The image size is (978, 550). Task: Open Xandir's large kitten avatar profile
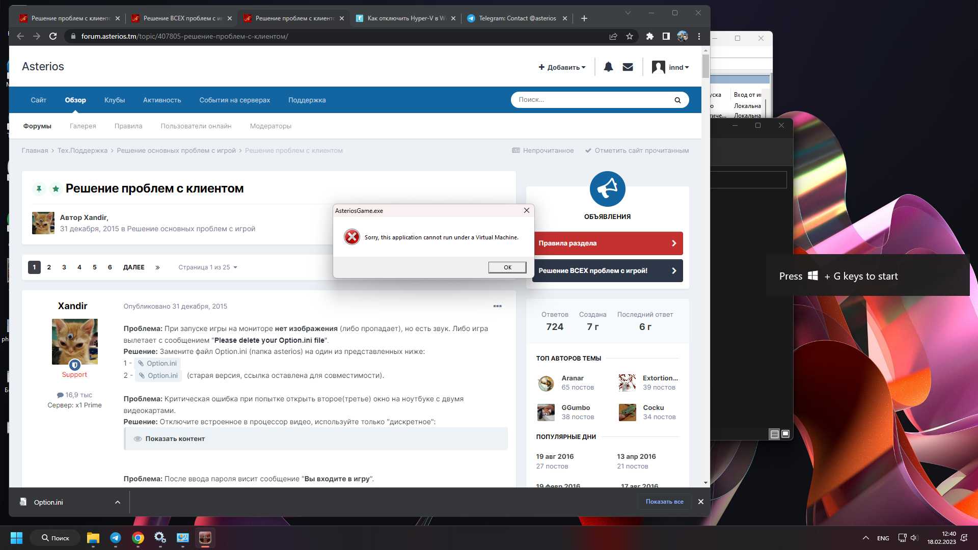click(x=74, y=341)
